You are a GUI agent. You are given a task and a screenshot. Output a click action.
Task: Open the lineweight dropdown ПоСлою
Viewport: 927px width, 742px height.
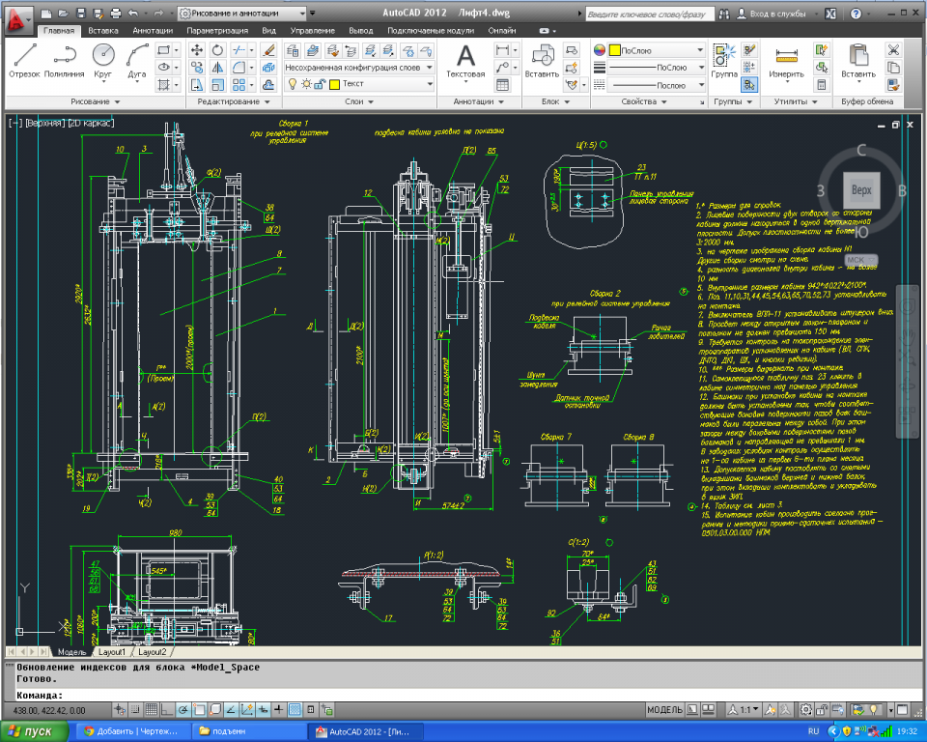(656, 68)
